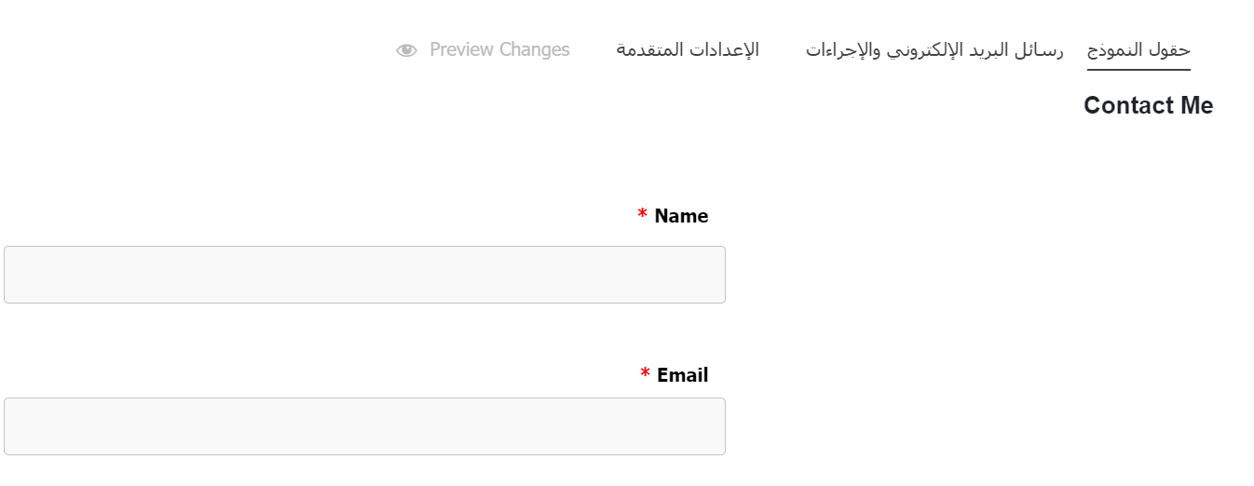The height and width of the screenshot is (486, 1254).
Task: Click the Email field label
Action: coord(682,375)
